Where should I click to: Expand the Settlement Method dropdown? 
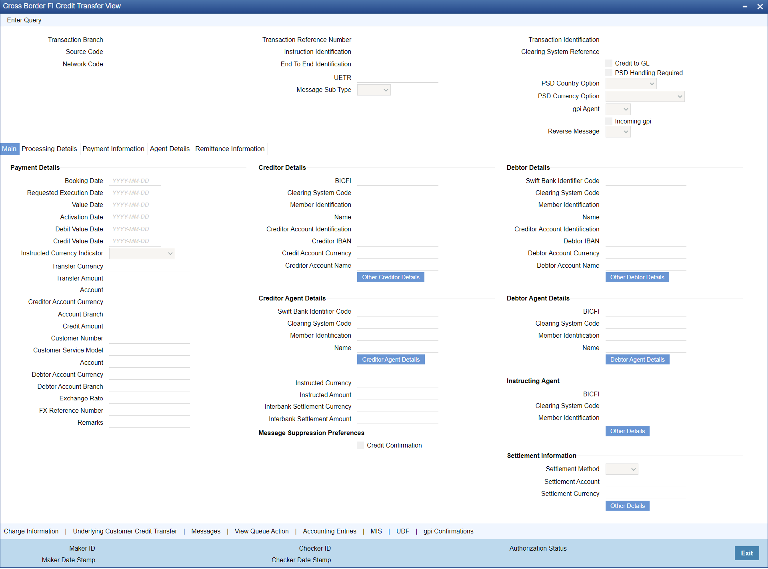click(622, 469)
